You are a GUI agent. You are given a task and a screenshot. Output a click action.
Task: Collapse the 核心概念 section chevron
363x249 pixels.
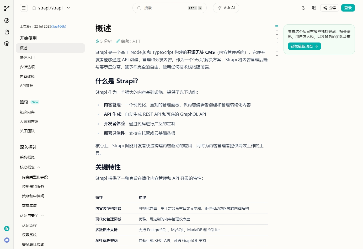pyautogui.click(x=39, y=167)
